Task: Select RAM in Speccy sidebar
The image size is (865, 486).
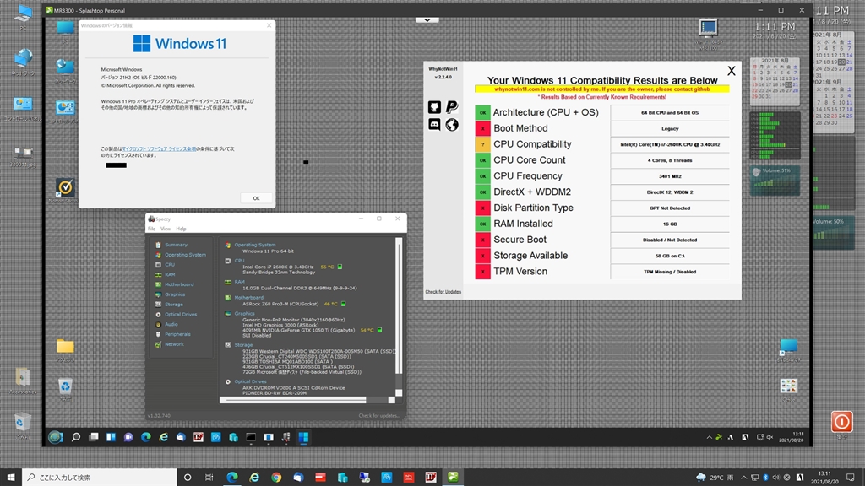Action: click(x=169, y=274)
